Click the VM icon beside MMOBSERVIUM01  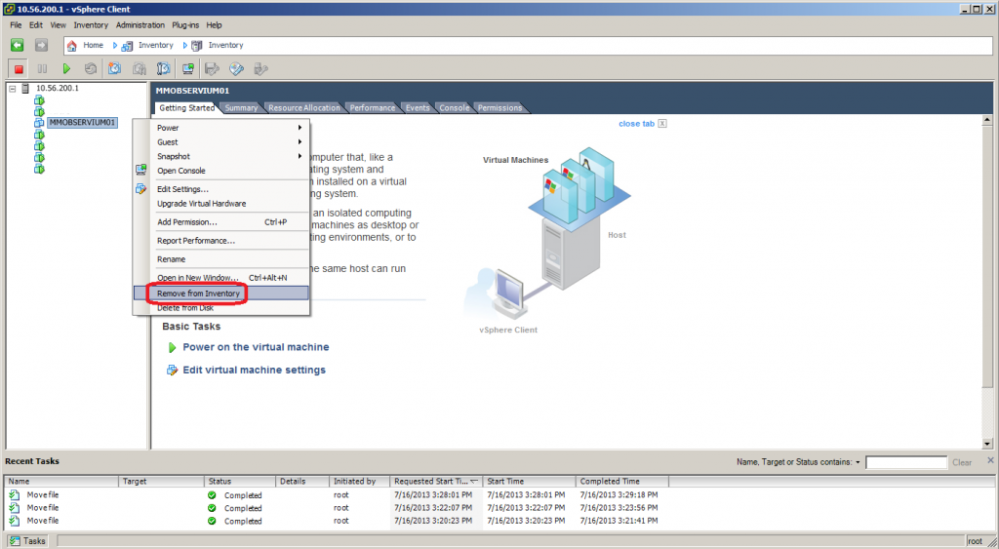pyautogui.click(x=39, y=122)
